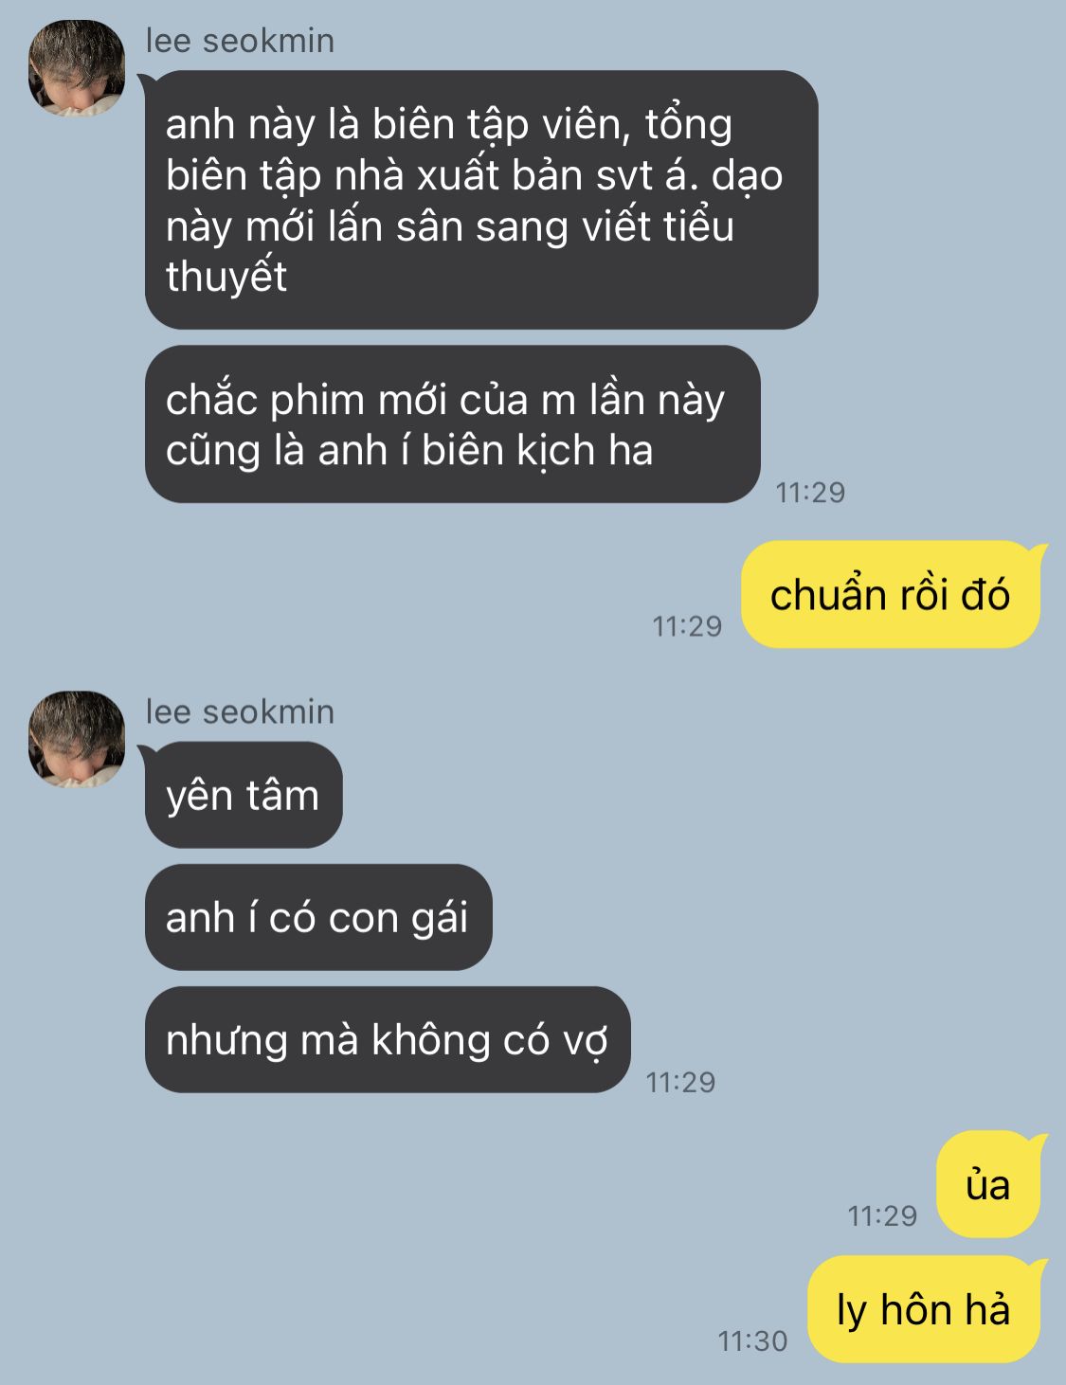Click the 11:29 timestamp beside 'ủa'

click(x=882, y=1215)
